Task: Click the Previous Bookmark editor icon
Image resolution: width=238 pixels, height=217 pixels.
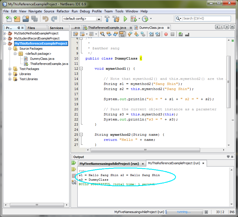Action: pos(130,34)
